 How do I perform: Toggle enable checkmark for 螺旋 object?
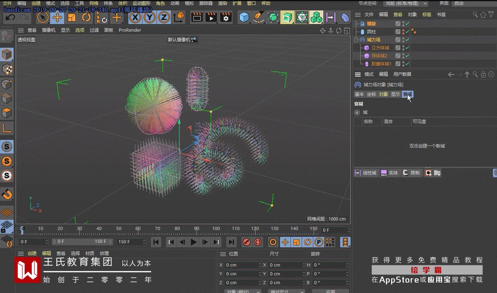coord(408,24)
